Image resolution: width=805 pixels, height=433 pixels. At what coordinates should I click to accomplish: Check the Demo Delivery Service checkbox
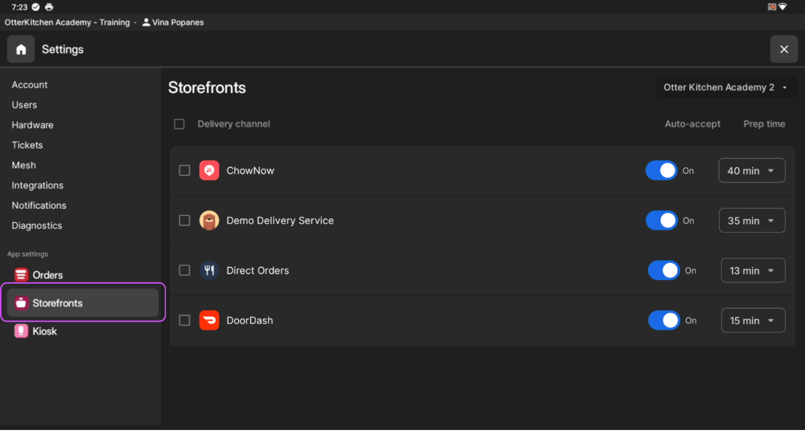pos(184,220)
